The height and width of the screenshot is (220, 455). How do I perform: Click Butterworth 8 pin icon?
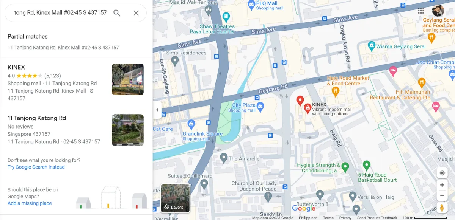pyautogui.click(x=320, y=195)
